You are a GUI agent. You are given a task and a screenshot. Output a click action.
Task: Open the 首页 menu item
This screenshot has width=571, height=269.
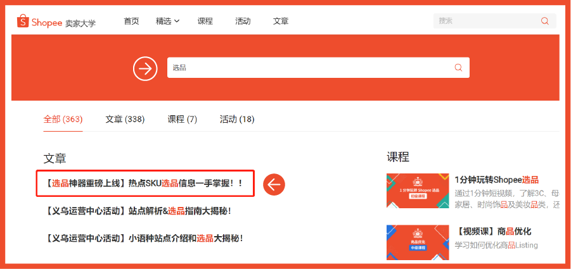click(x=131, y=21)
